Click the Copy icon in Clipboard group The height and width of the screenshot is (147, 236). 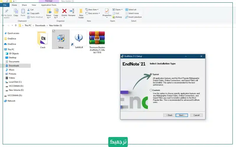pyautogui.click(x=16, y=11)
